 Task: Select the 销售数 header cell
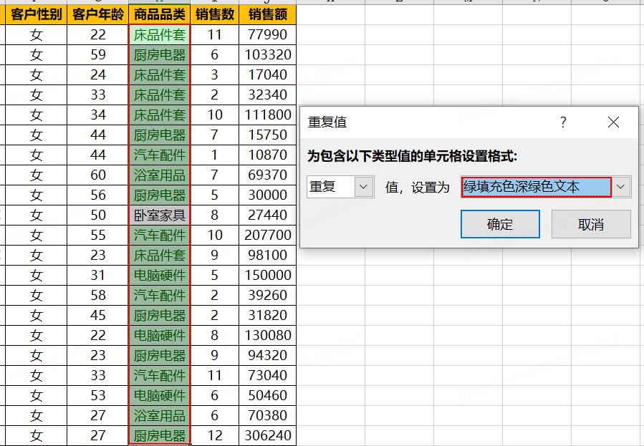(214, 15)
